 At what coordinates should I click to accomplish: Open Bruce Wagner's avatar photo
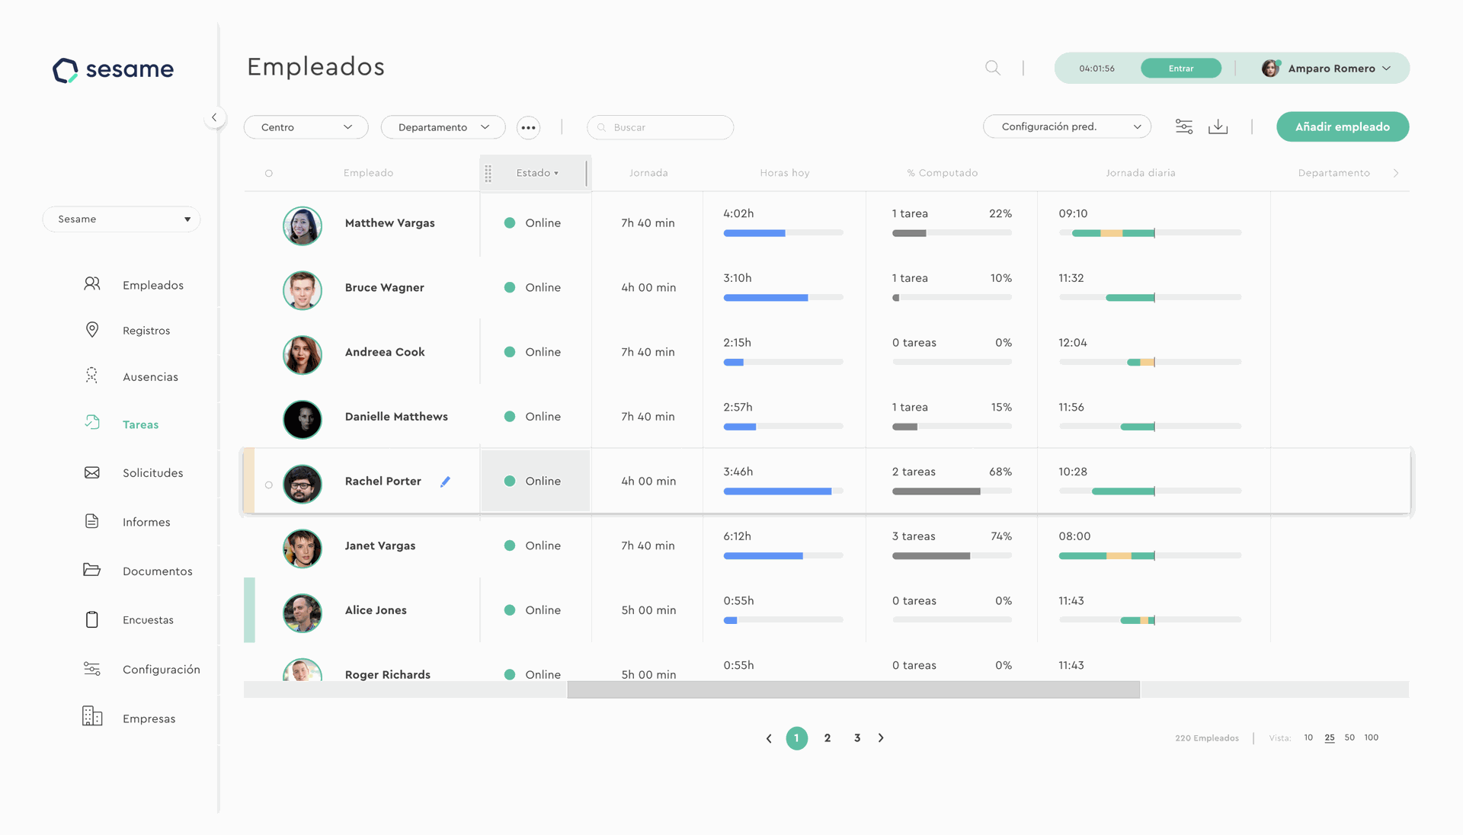pos(303,291)
